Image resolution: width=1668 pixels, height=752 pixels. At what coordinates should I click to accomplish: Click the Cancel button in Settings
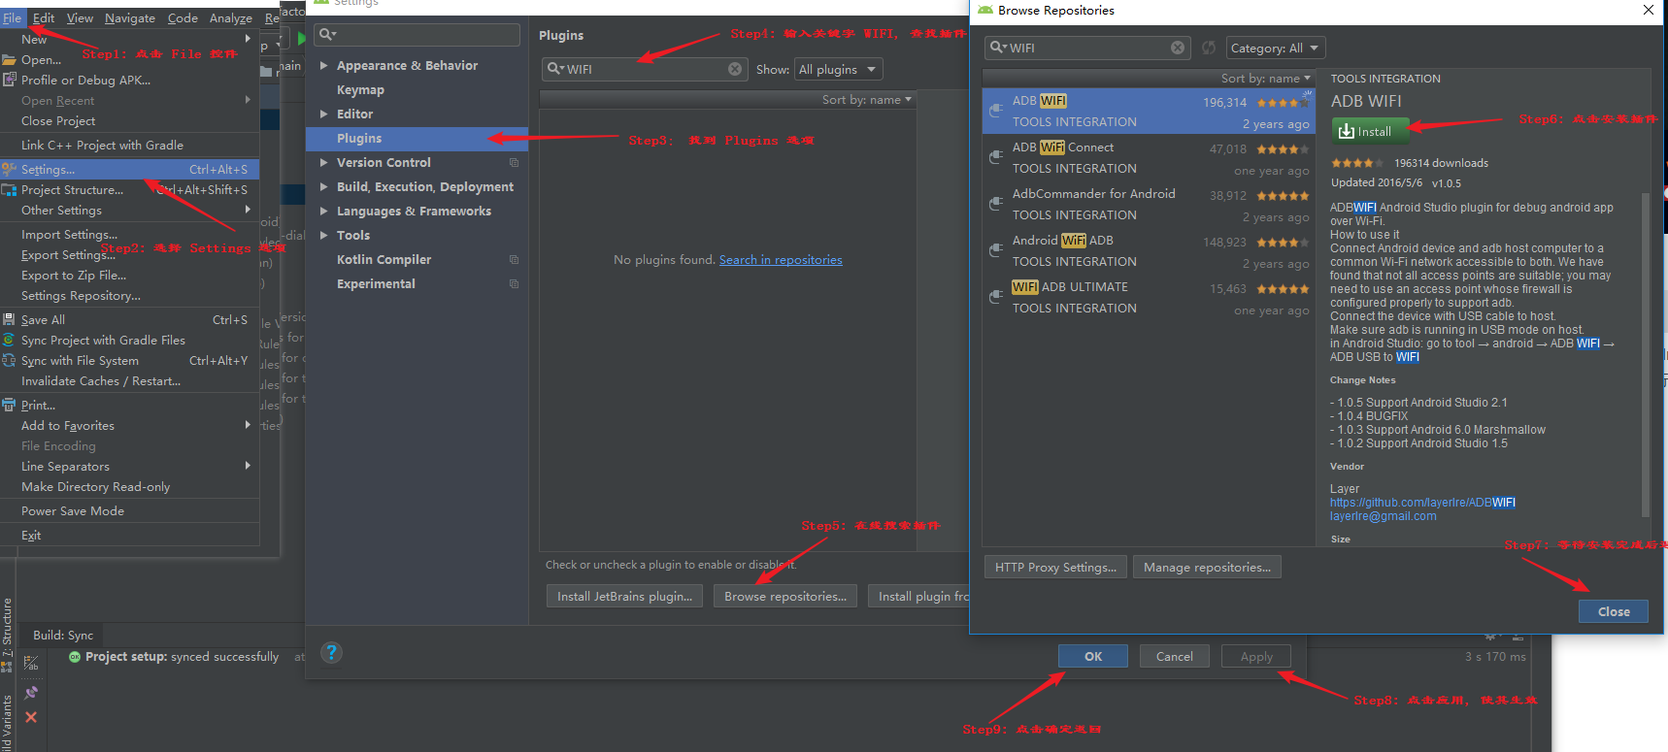[1175, 656]
